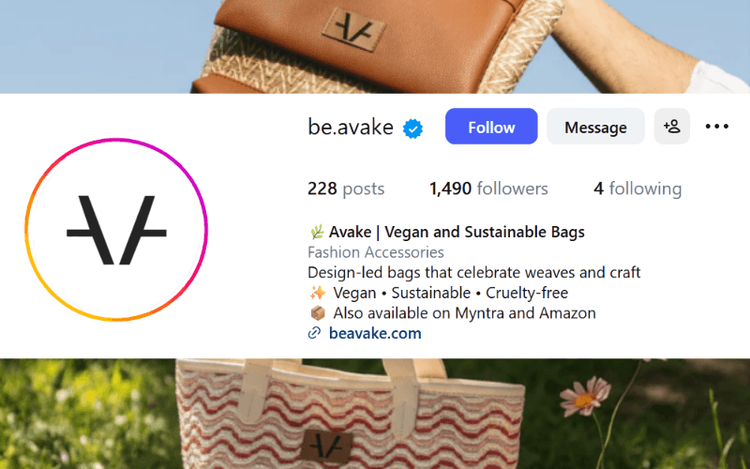Click the Avake logo tag on tote
Screen dimensions: 750x469
pos(326,446)
